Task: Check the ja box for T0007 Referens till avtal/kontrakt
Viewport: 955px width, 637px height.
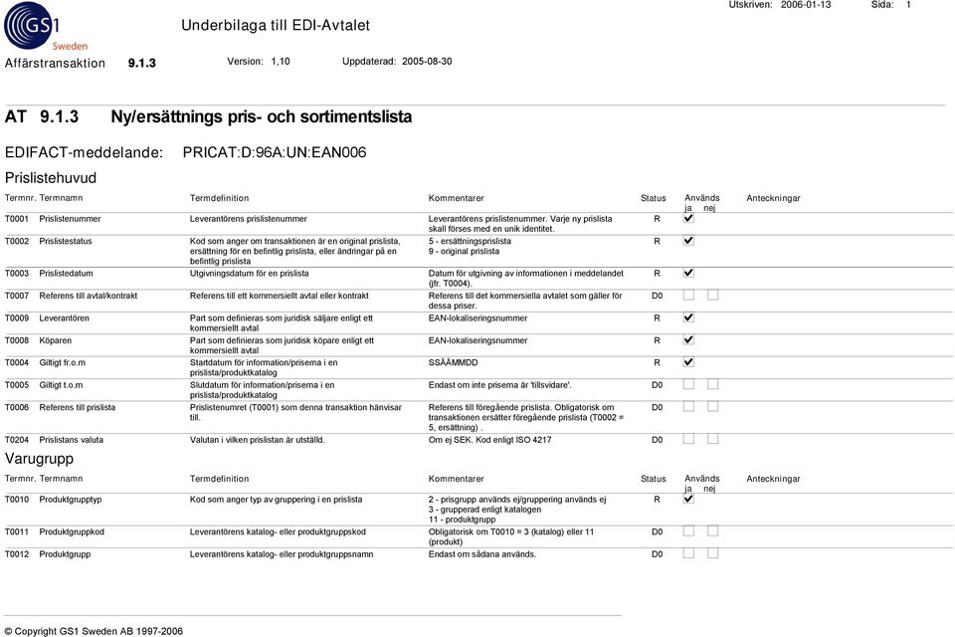Action: coord(688,295)
